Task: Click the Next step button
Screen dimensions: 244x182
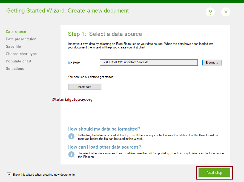Action: pyautogui.click(x=214, y=173)
